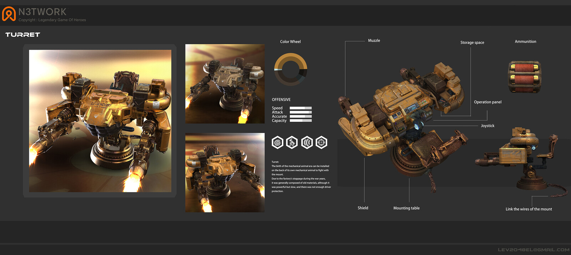Click the 'Capacity' stat label
Screen dimensions: 571x255
(x=279, y=121)
